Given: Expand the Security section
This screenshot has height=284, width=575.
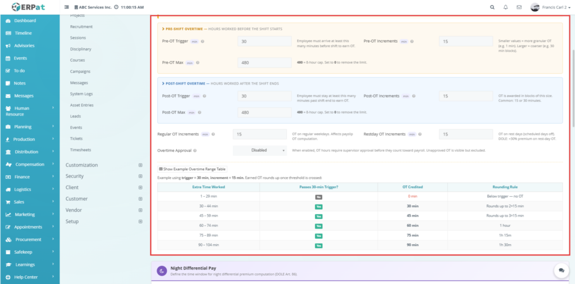Looking at the screenshot, I should [x=140, y=176].
